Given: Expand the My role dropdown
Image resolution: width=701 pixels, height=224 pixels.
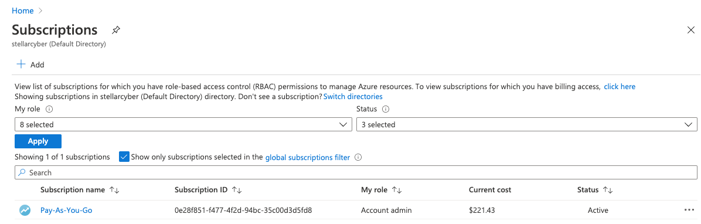Looking at the screenshot, I should 183,125.
